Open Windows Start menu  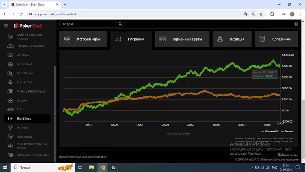pyautogui.click(x=5, y=168)
